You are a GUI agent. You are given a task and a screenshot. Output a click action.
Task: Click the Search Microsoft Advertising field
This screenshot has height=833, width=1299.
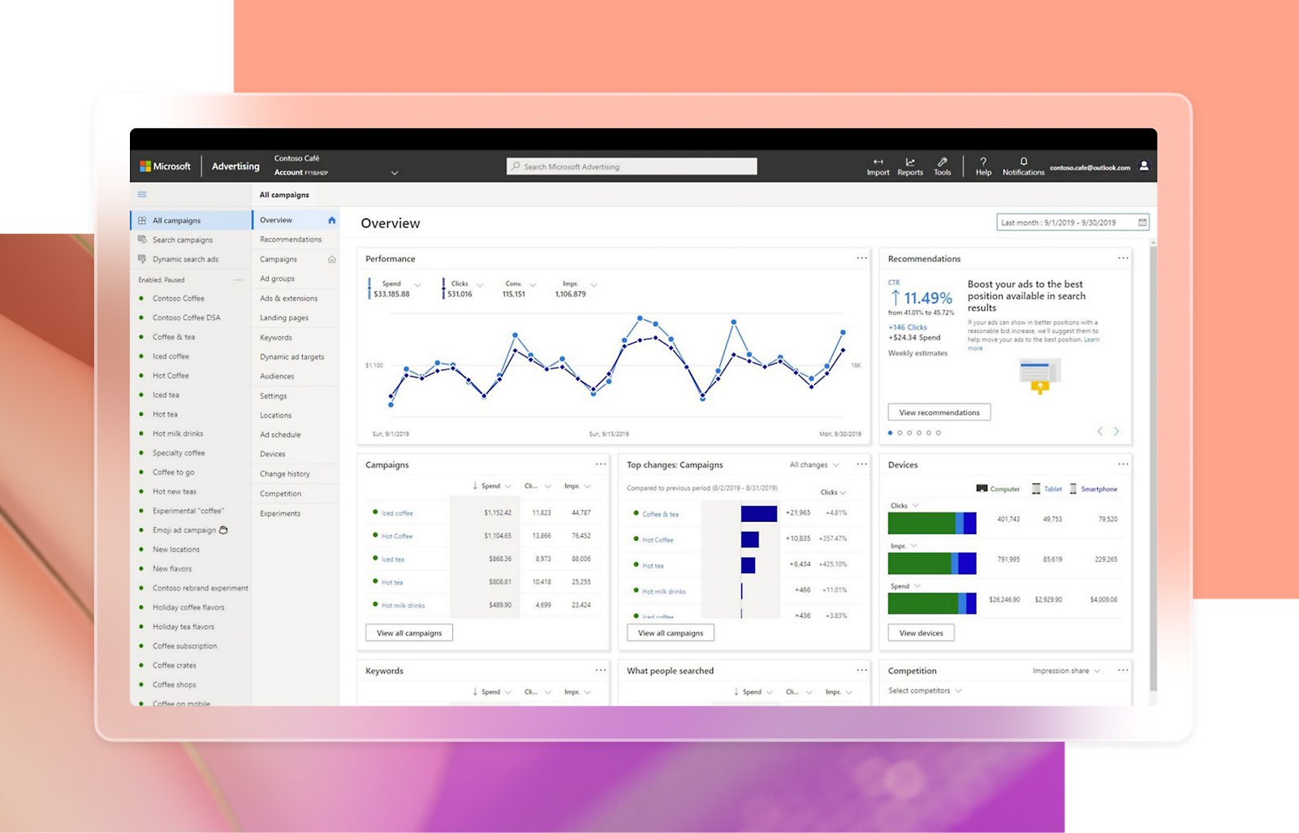[x=632, y=166]
